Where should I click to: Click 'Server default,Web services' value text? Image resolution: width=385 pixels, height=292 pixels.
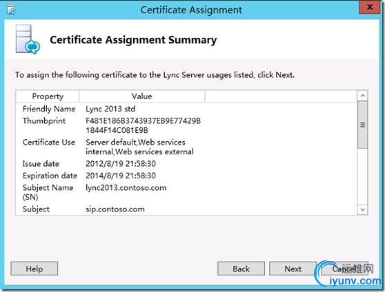pyautogui.click(x=135, y=143)
